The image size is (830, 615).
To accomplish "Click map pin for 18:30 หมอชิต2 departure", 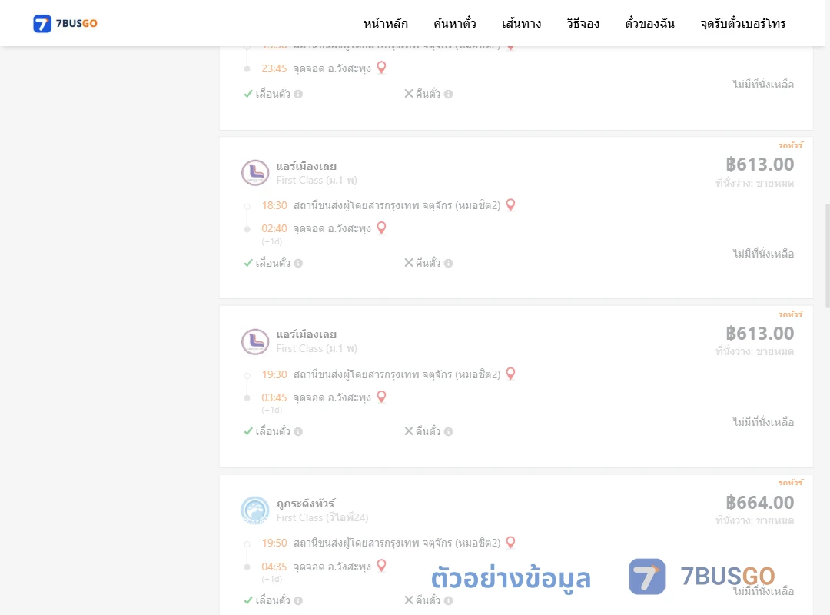I will coord(510,204).
